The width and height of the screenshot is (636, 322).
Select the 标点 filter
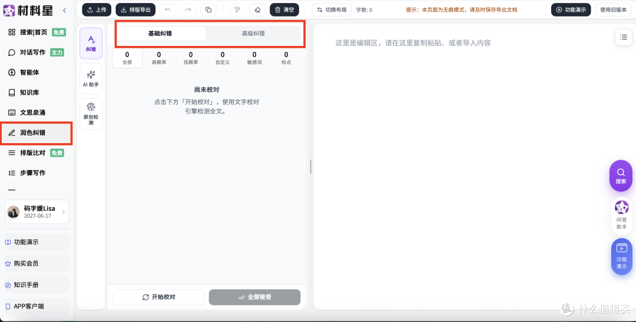click(286, 58)
